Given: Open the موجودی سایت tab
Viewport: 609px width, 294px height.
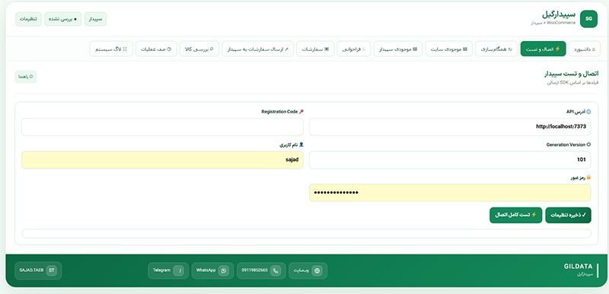Looking at the screenshot, I should (x=449, y=49).
